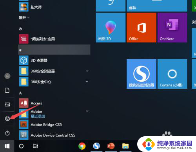Open the Pictures folder icon in sidebar

(7, 104)
